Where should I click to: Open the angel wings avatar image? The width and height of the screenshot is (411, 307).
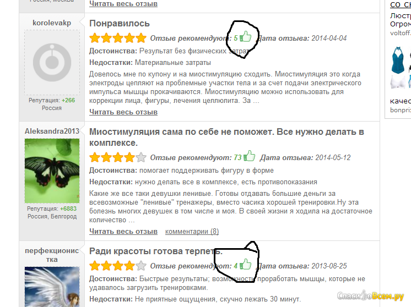point(52,287)
